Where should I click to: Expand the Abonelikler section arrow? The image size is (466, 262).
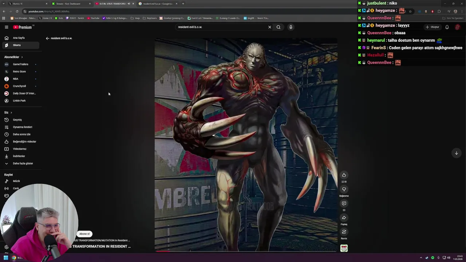[x=22, y=57]
